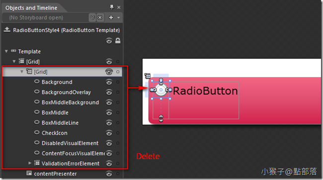Hide the ValidationErrorElement grid
This screenshot has width=323, height=180.
point(109,164)
